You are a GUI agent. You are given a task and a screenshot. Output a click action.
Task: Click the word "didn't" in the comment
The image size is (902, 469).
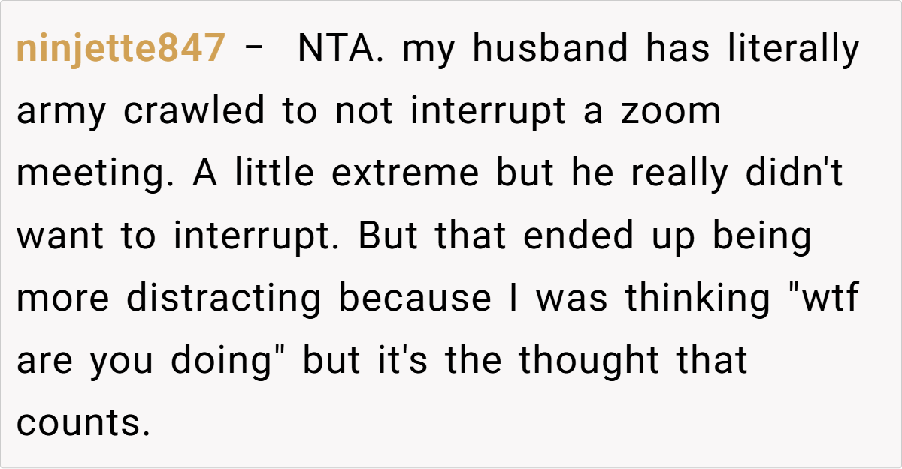795,174
